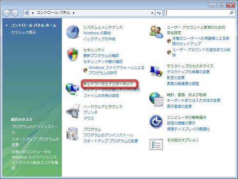Click the Hardware and Sound printer icon
The width and height of the screenshot is (238, 179).
click(x=73, y=112)
